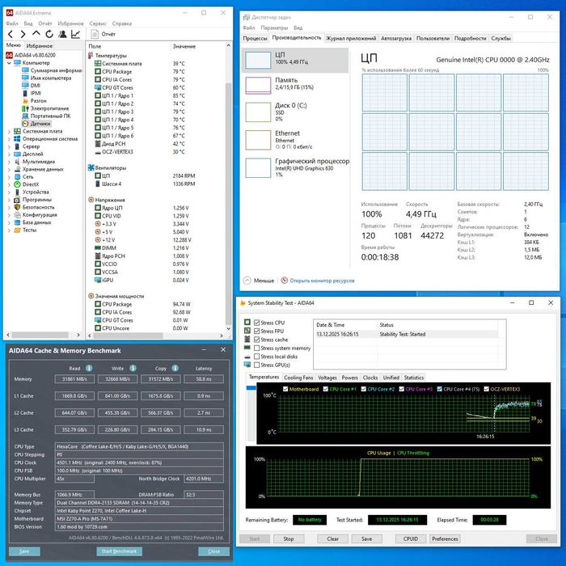The height and width of the screenshot is (566, 566).
Task: Expand the Сервер tree node
Action: click(x=9, y=146)
